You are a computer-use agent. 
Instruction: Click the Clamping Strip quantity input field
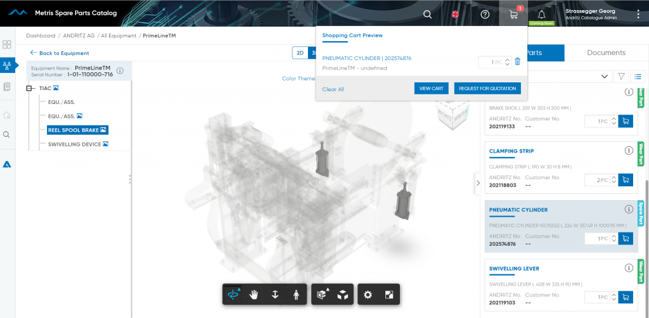pos(597,180)
